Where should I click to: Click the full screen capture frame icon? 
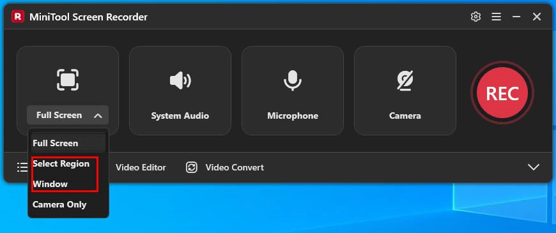coord(68,80)
